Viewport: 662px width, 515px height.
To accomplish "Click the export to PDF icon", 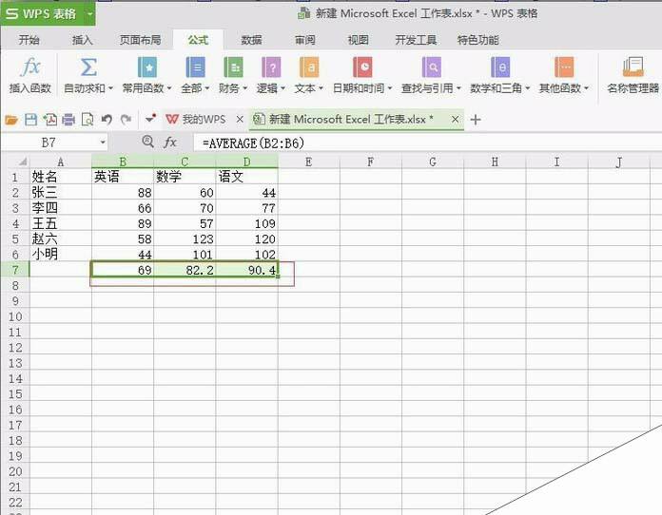I will click(x=49, y=120).
